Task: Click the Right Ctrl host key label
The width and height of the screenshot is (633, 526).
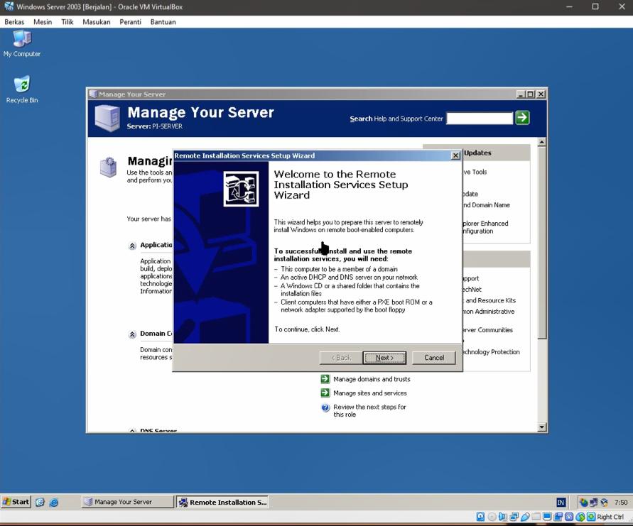Action: point(610,517)
